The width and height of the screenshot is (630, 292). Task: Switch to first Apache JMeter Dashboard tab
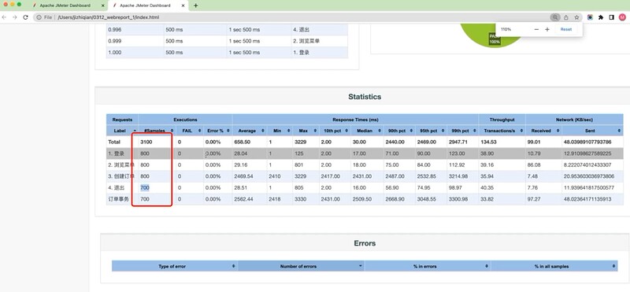65,6
